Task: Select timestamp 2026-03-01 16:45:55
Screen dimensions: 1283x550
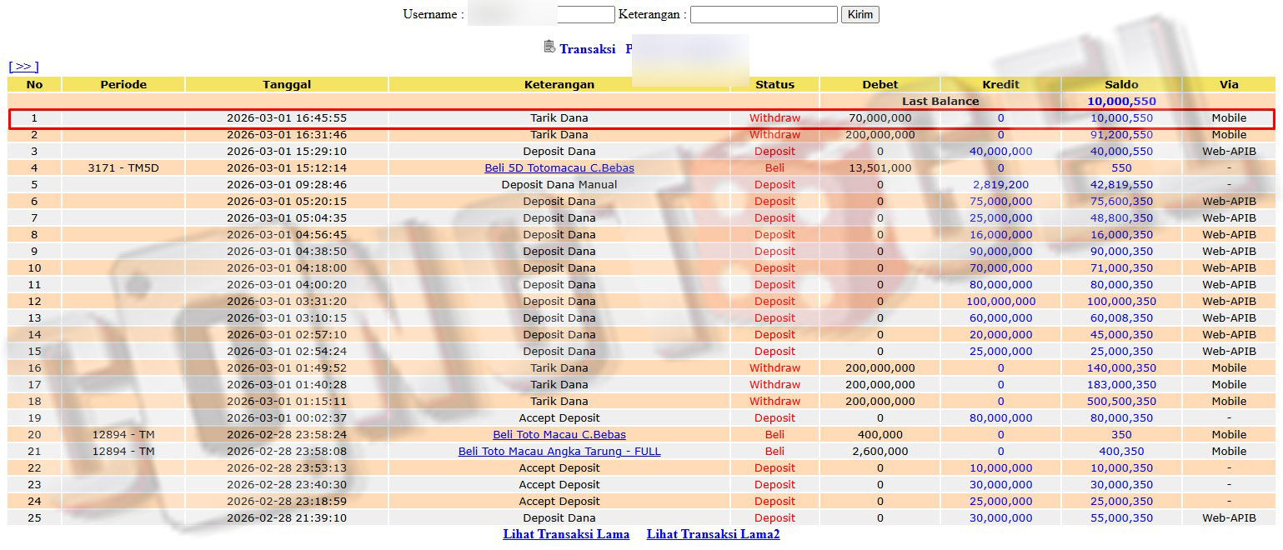Action: [287, 117]
